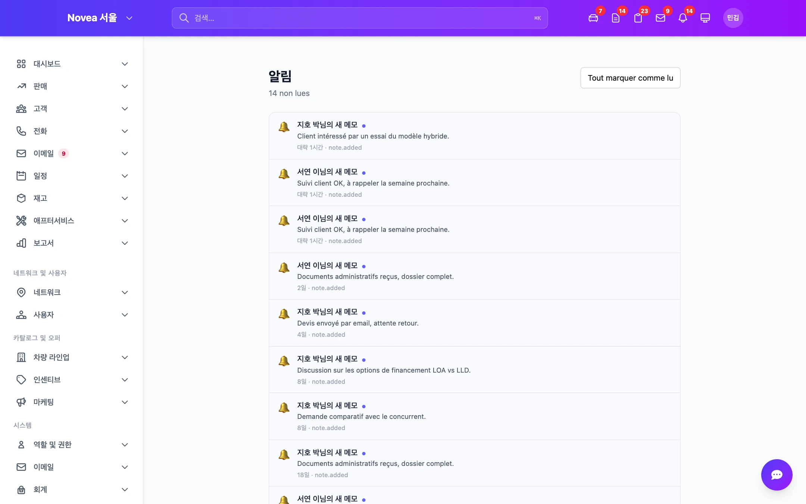Click the 'Tout marquer comme lu' button
The image size is (806, 504).
coord(630,78)
